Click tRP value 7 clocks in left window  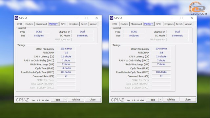[x=66, y=64]
